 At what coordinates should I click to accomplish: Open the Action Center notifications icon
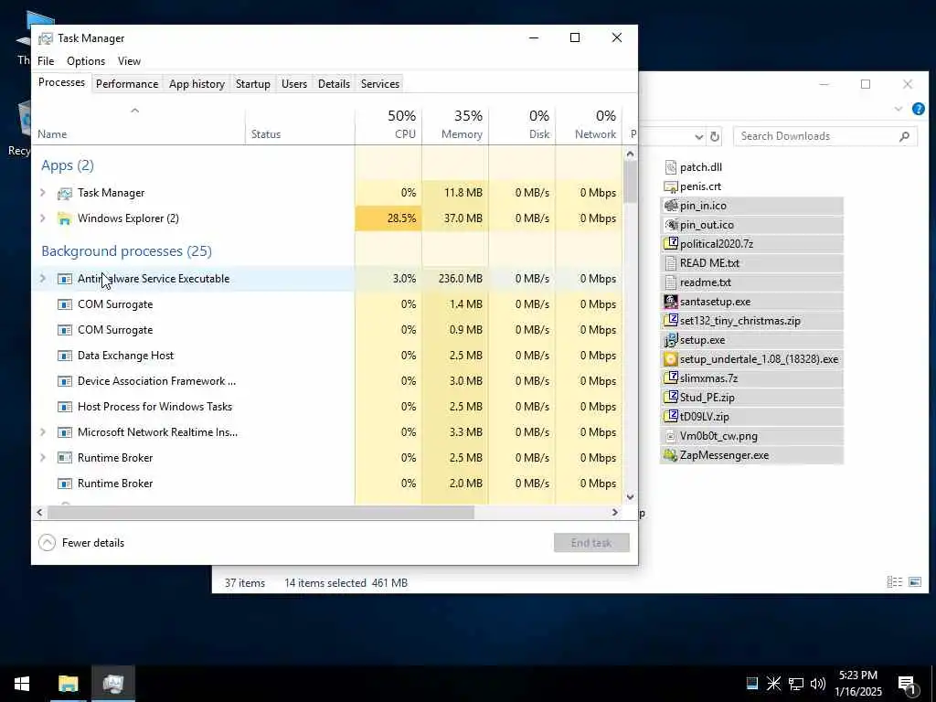click(907, 684)
